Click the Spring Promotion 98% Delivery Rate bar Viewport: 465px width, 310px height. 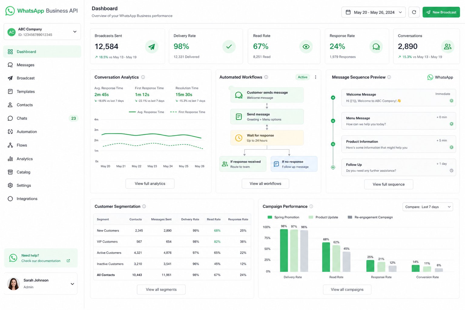tap(284, 250)
